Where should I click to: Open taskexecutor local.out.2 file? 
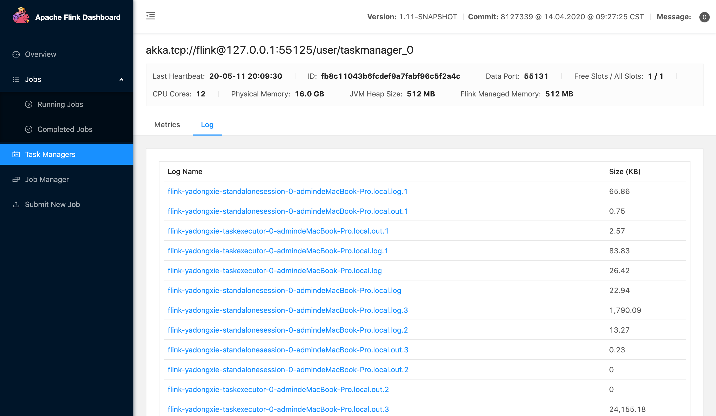point(278,390)
